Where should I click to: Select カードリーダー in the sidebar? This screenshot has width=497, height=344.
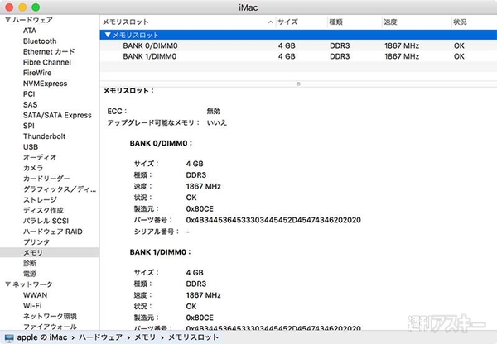pyautogui.click(x=46, y=179)
